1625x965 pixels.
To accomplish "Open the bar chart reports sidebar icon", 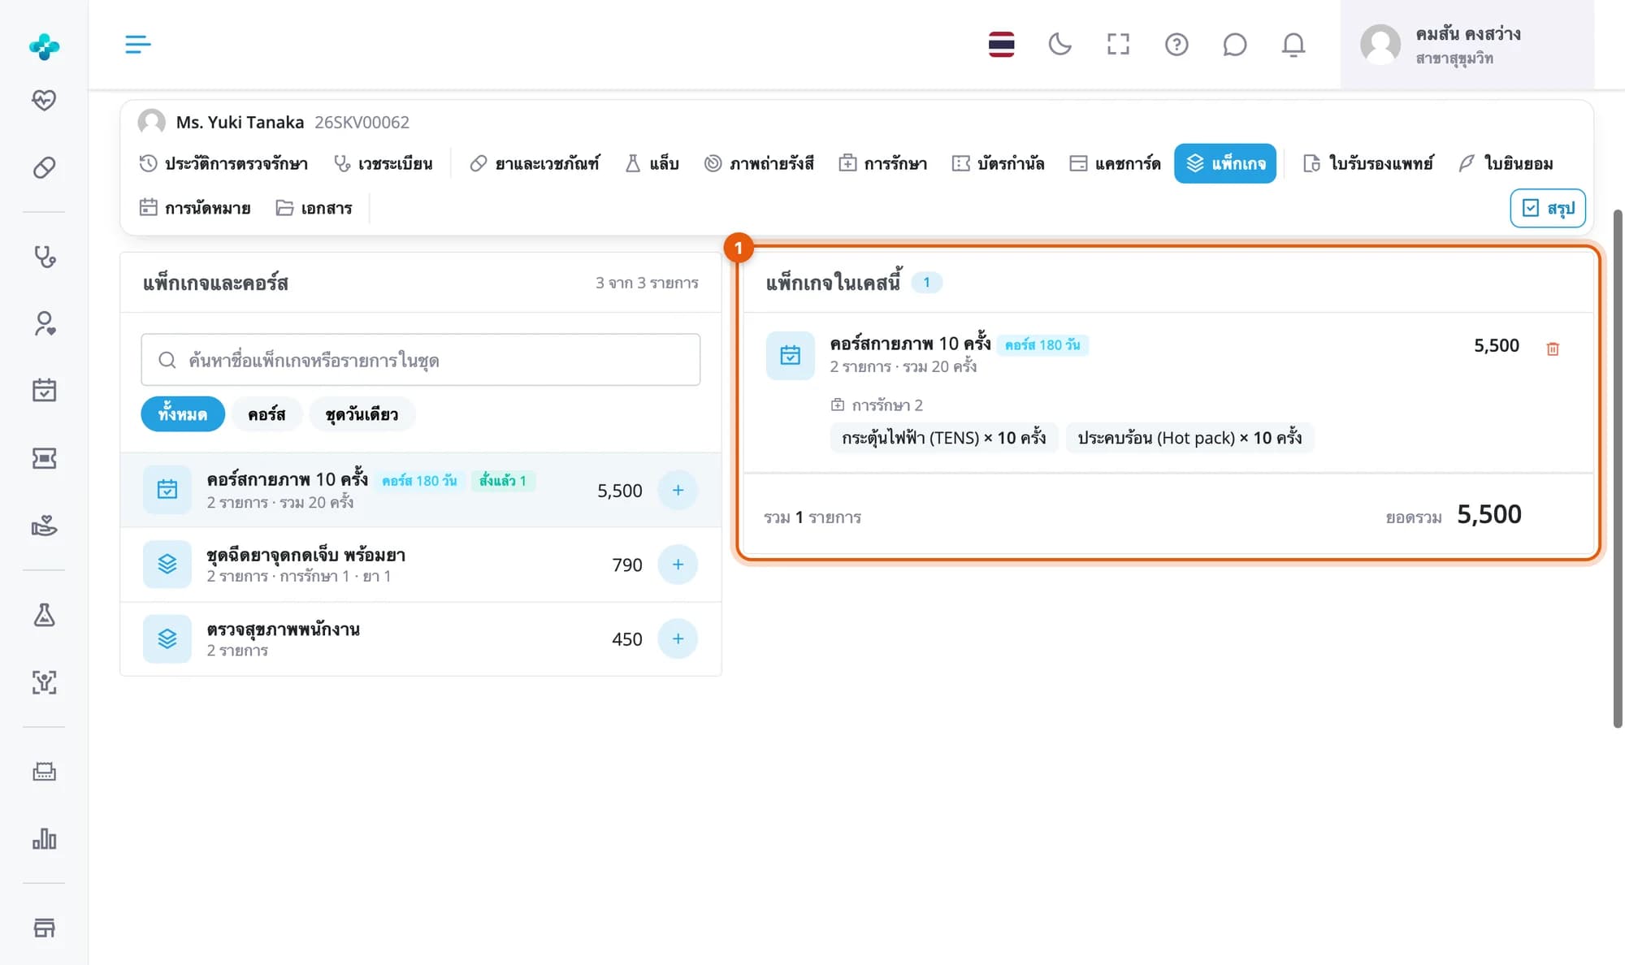I will 44,838.
